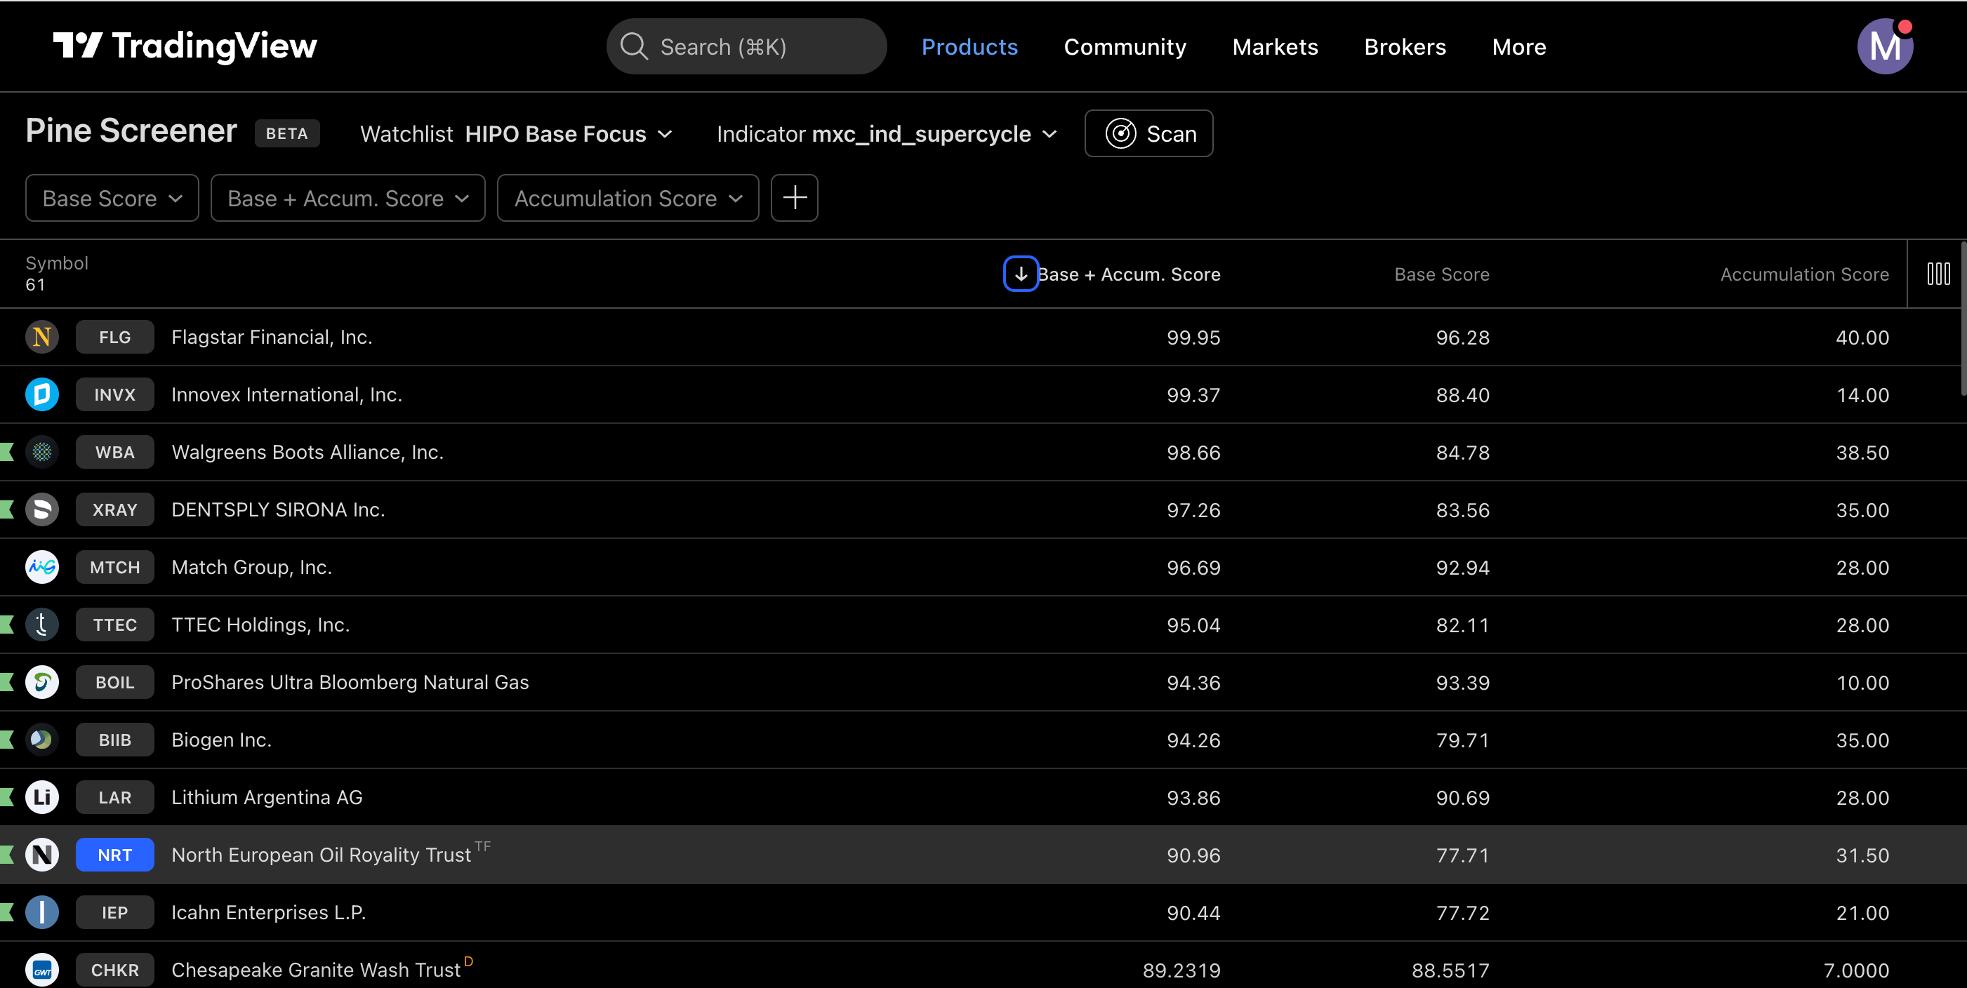The height and width of the screenshot is (988, 1967).
Task: Click the North European Oil logo icon
Action: click(x=42, y=855)
